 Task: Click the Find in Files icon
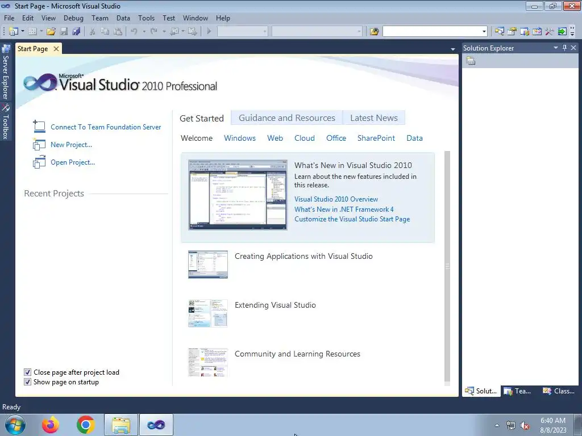(x=374, y=32)
